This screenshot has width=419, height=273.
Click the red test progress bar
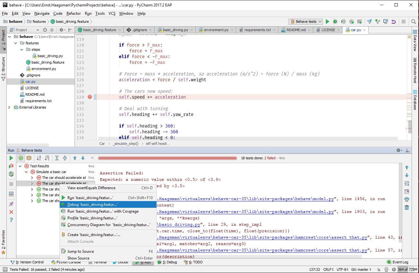(x=167, y=158)
